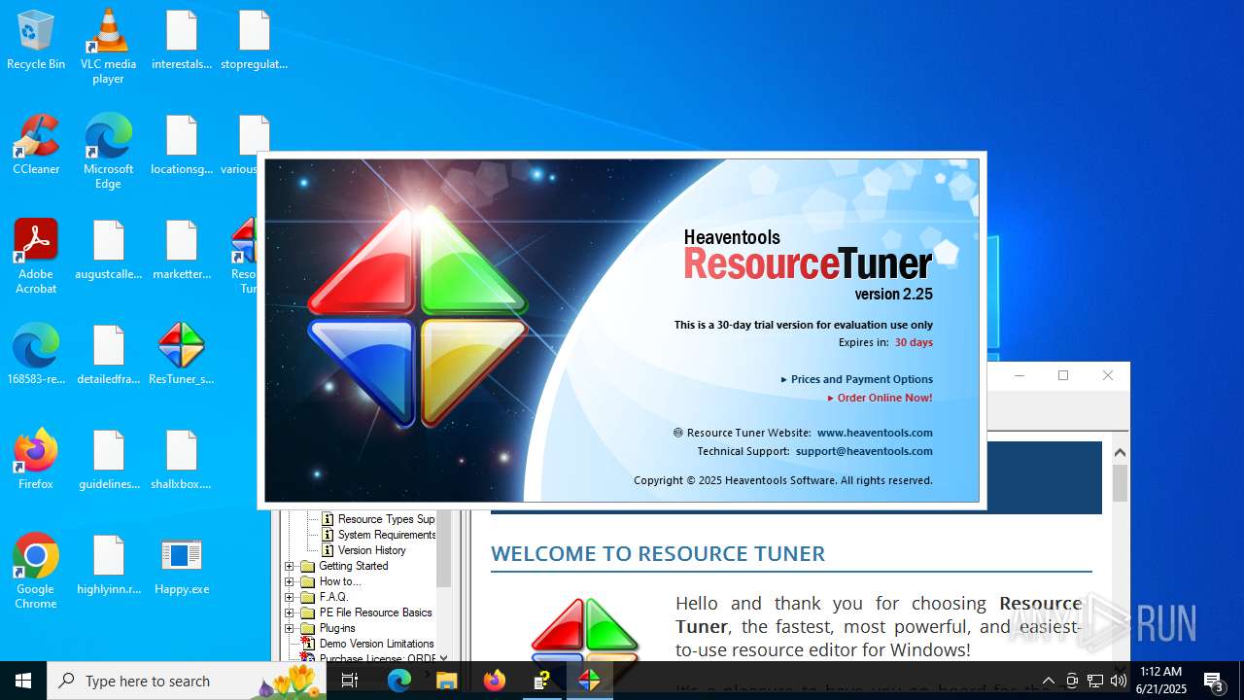Select the detailedfra... file on desktop
The width and height of the screenshot is (1244, 700).
coord(109,355)
